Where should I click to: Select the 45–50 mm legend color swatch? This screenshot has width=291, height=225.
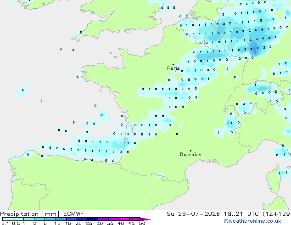click(x=135, y=219)
